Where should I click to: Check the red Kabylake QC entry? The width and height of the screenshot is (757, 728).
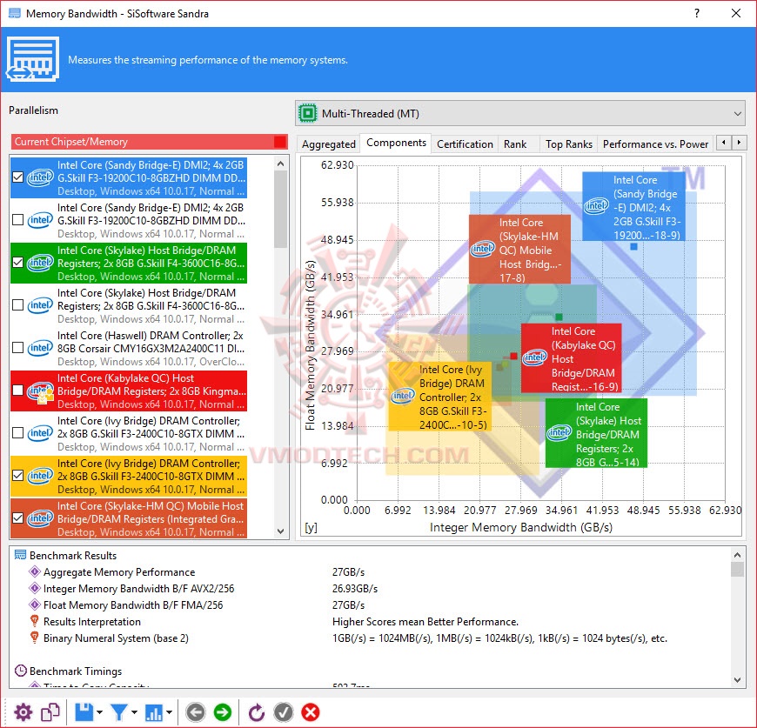coord(18,391)
